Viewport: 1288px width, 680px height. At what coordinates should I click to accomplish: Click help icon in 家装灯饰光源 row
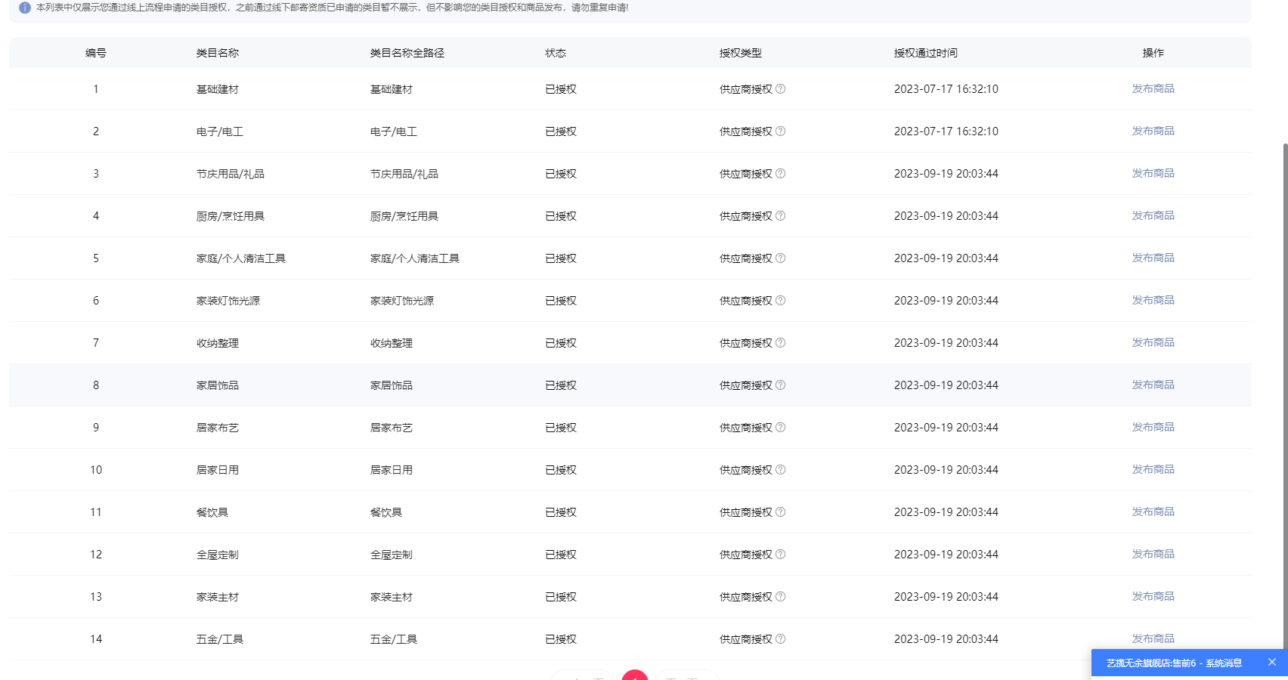(781, 301)
